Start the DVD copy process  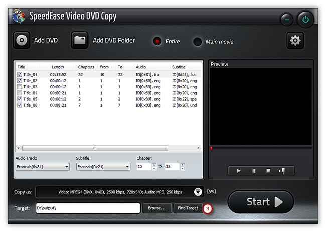pos(261,202)
